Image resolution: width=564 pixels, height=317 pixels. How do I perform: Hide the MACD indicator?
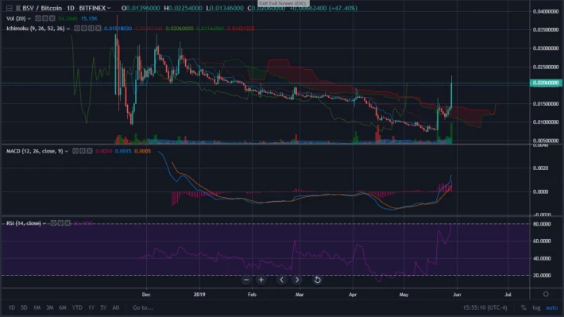(x=75, y=151)
